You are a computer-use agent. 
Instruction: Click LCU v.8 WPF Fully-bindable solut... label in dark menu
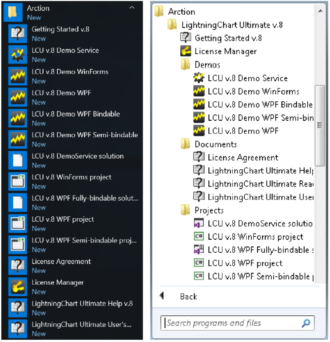tap(85, 198)
